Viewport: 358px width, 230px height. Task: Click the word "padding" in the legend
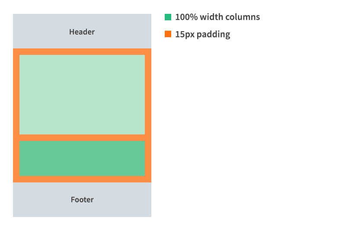(x=213, y=35)
